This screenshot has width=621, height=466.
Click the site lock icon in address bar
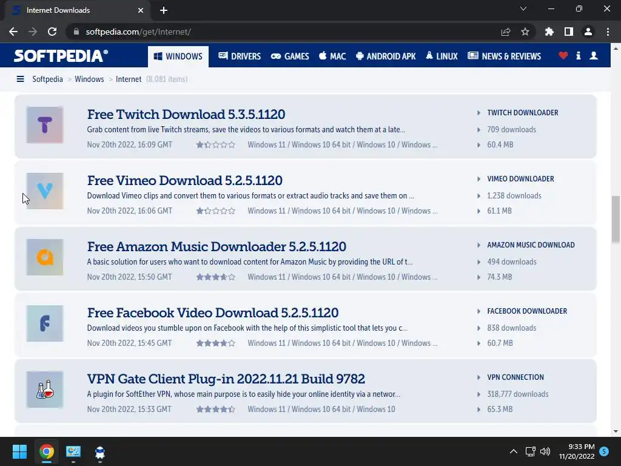coord(76,32)
